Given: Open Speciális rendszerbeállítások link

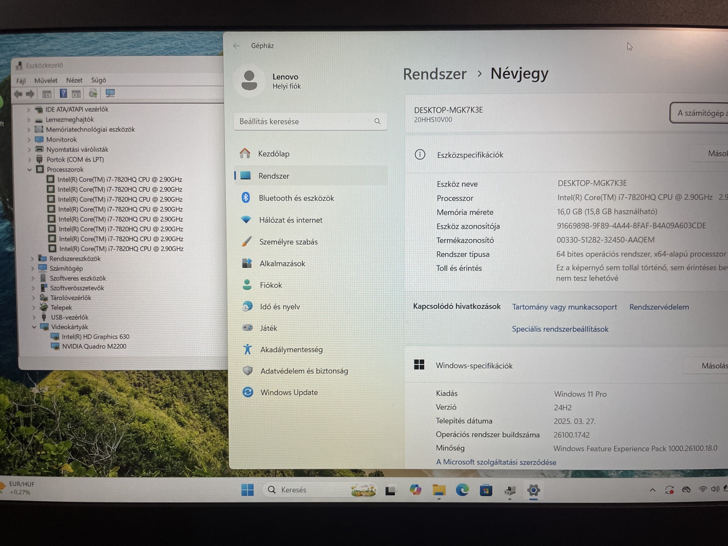Looking at the screenshot, I should (x=560, y=329).
